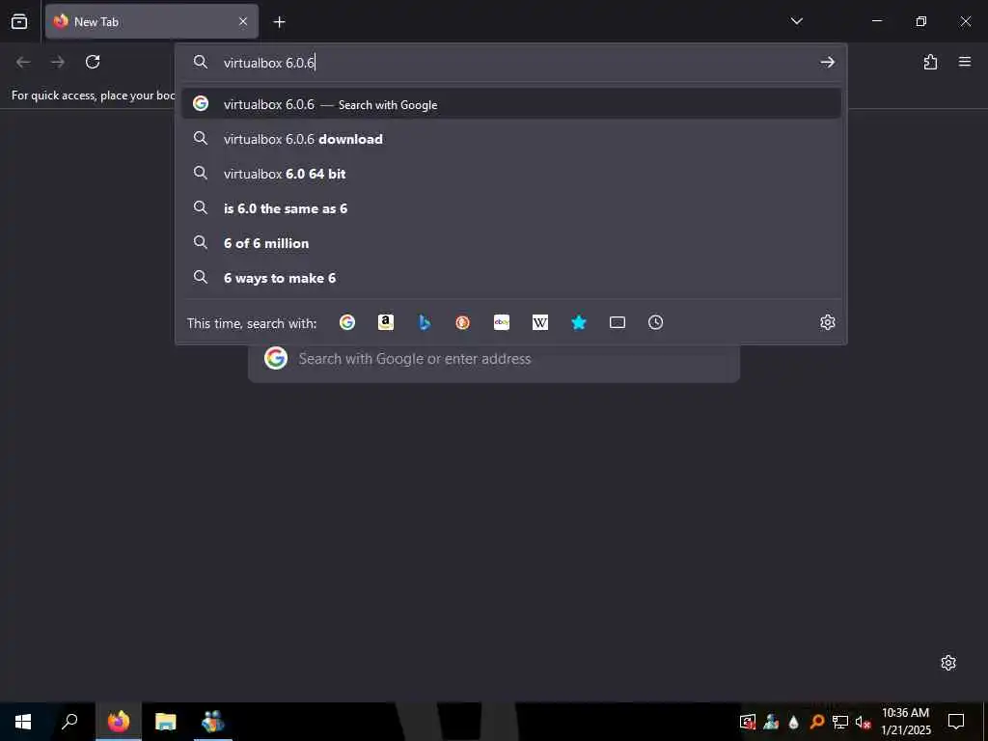Image resolution: width=988 pixels, height=741 pixels.
Task: Go back one page arrow
Action: 23,62
